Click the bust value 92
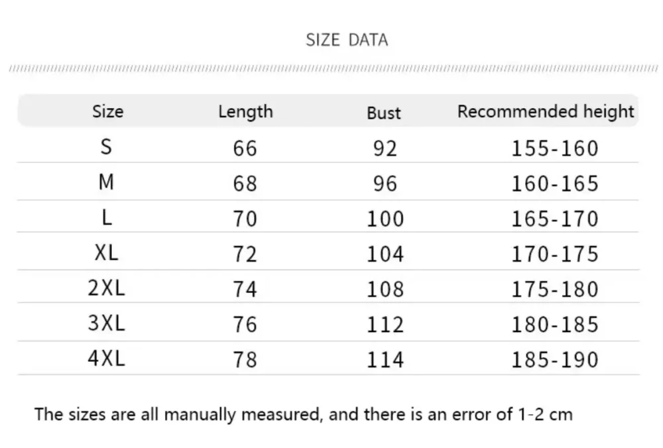The image size is (663, 448). pos(385,148)
